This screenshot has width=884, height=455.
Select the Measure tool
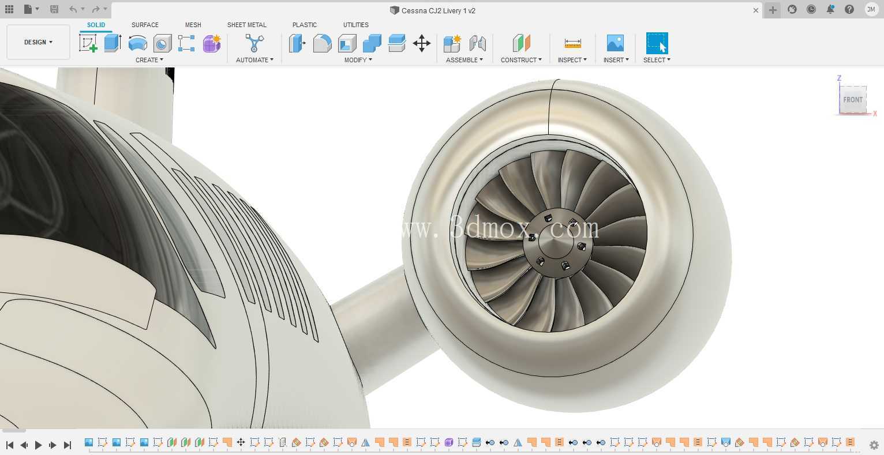[572, 43]
